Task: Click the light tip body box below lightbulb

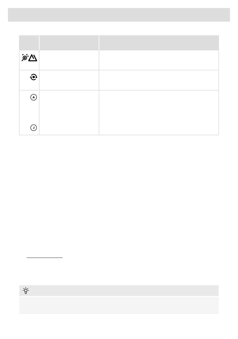Action: pos(119,305)
